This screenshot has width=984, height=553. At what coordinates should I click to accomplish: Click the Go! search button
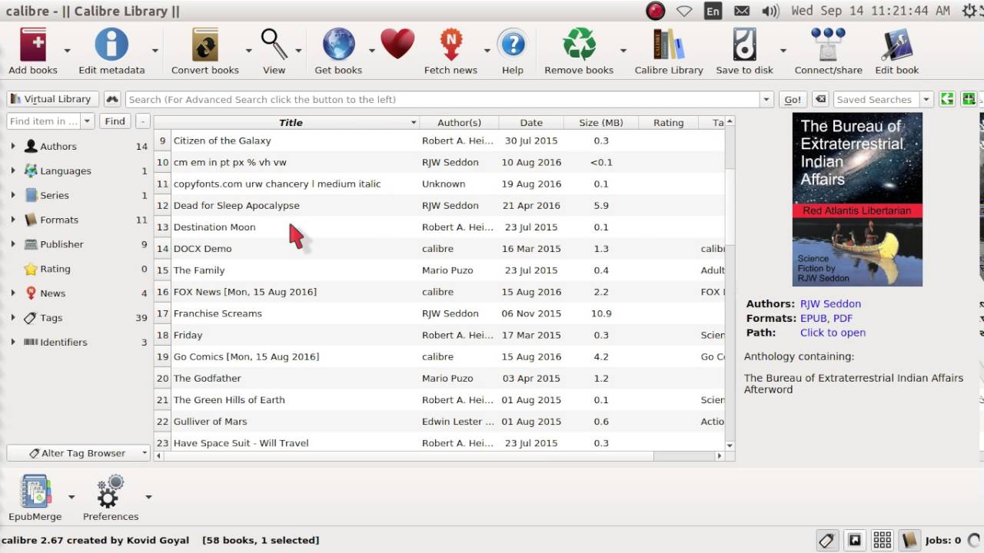(x=793, y=99)
